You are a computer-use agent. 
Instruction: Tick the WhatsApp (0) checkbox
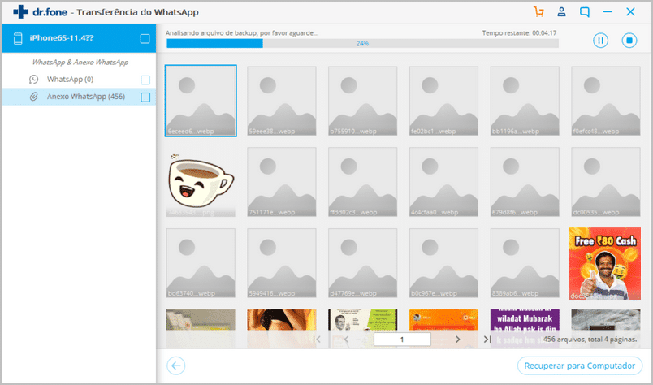[145, 80]
